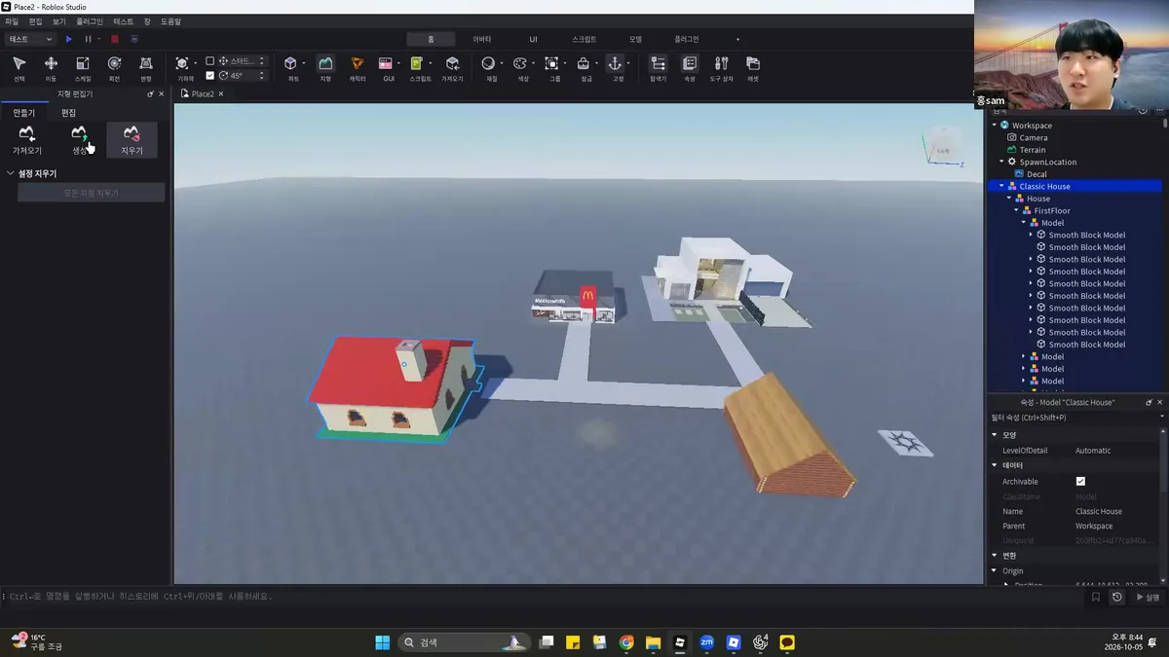Open the 캐릭터 (Character) tool
The width and height of the screenshot is (1169, 657).
coord(358,67)
